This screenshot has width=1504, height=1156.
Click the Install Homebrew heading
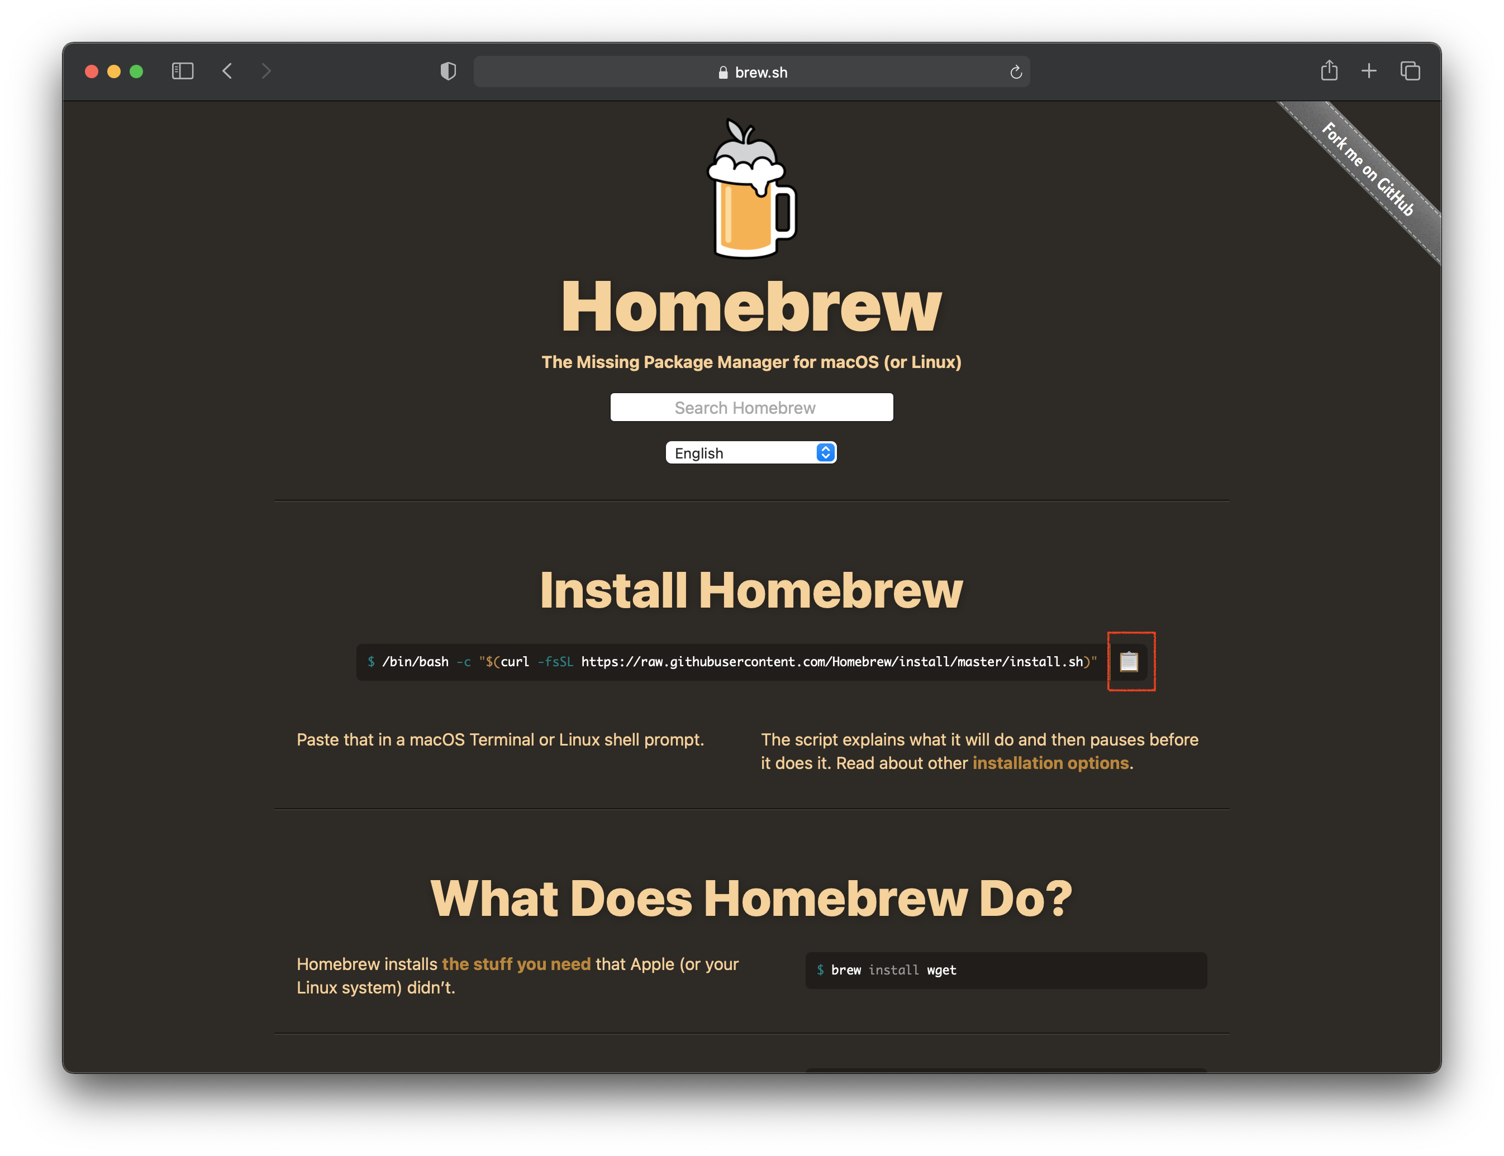(751, 590)
